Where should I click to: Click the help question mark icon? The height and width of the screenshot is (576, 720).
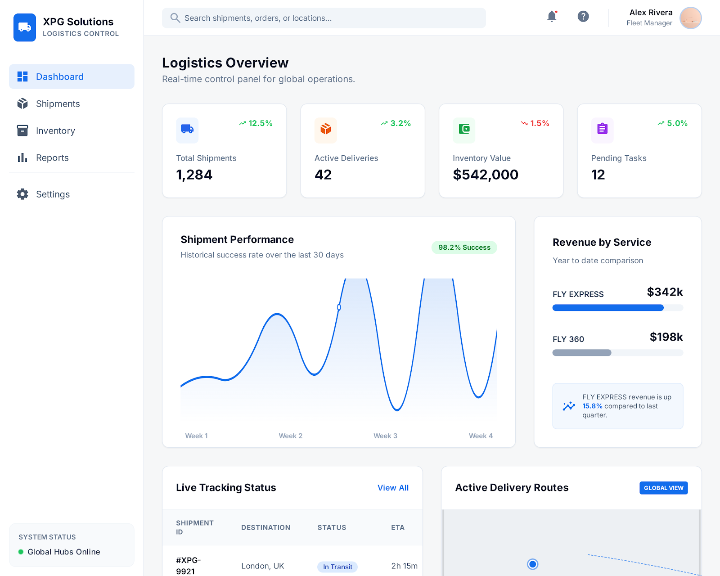coord(583,16)
